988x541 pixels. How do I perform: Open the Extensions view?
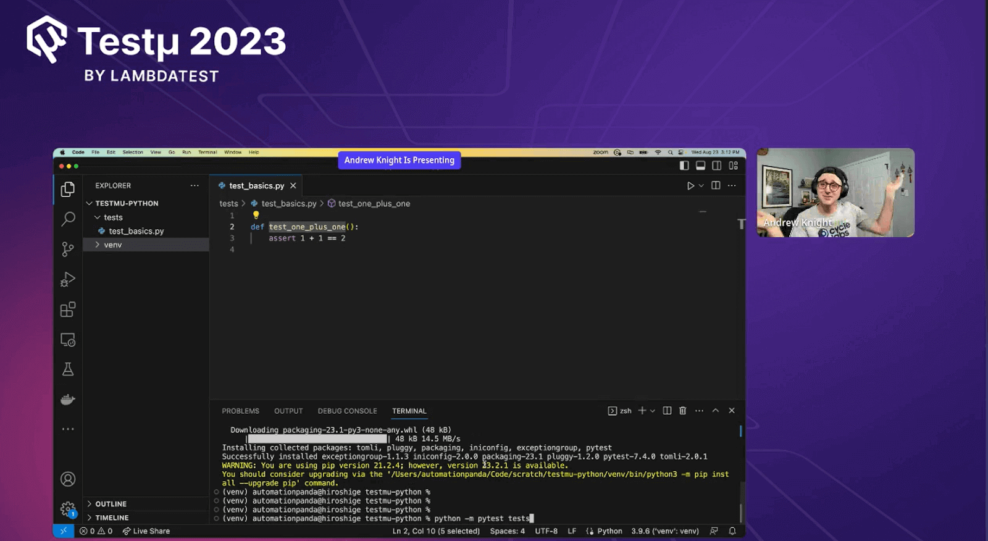(68, 309)
